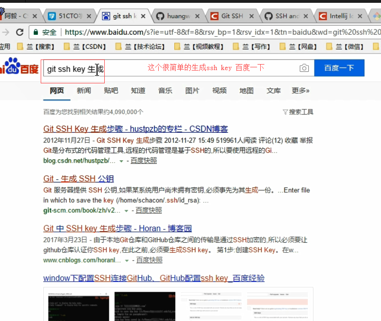
Task: Open result Git 中 SSH key 生成步骤 博客园
Action: [x=118, y=229]
